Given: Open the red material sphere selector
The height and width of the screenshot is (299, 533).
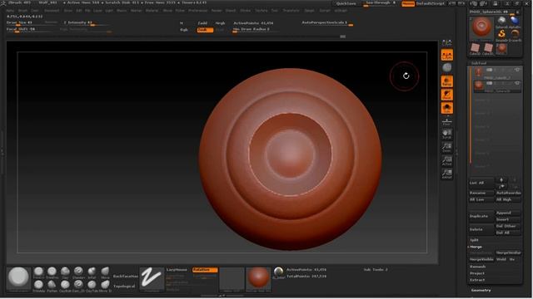Looking at the screenshot, I should coord(258,279).
